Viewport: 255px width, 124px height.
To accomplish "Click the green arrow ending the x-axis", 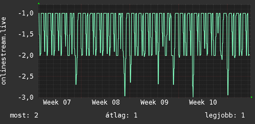I will (252, 97).
